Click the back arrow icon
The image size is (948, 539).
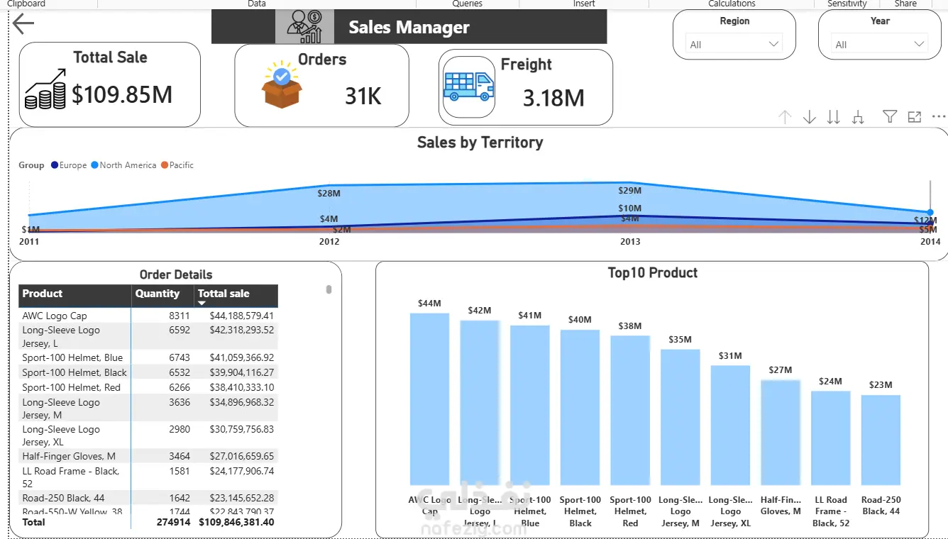click(x=23, y=24)
